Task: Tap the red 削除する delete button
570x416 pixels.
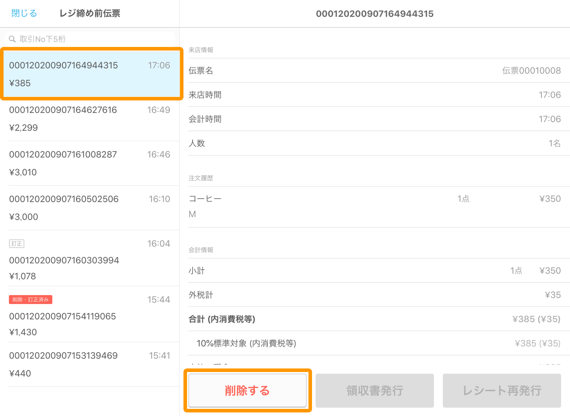Action: coord(248,390)
